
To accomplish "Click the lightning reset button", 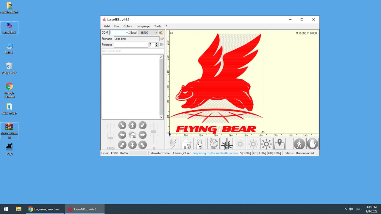I will [173, 144].
